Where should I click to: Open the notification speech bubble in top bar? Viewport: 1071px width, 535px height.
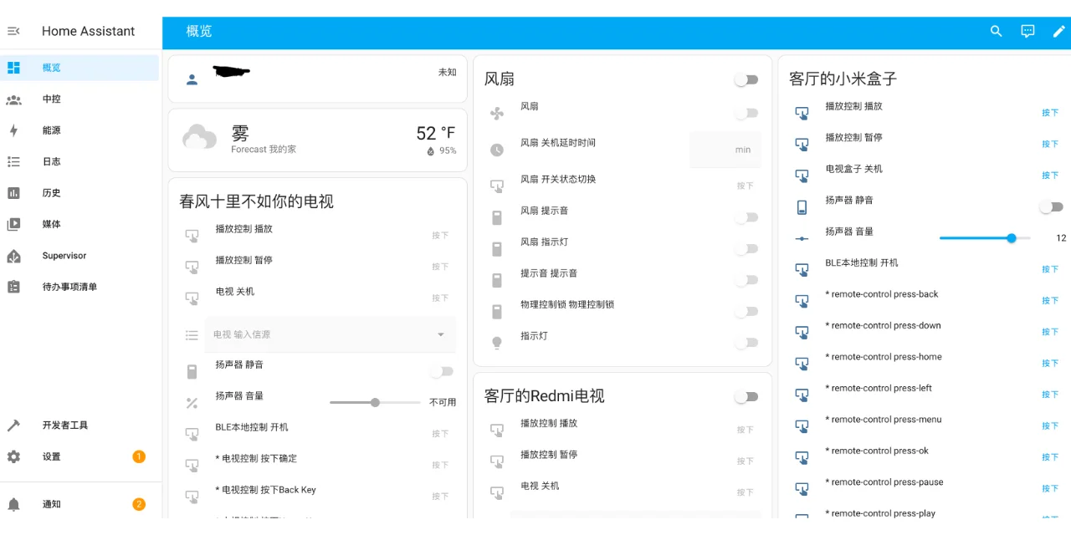coord(1027,31)
